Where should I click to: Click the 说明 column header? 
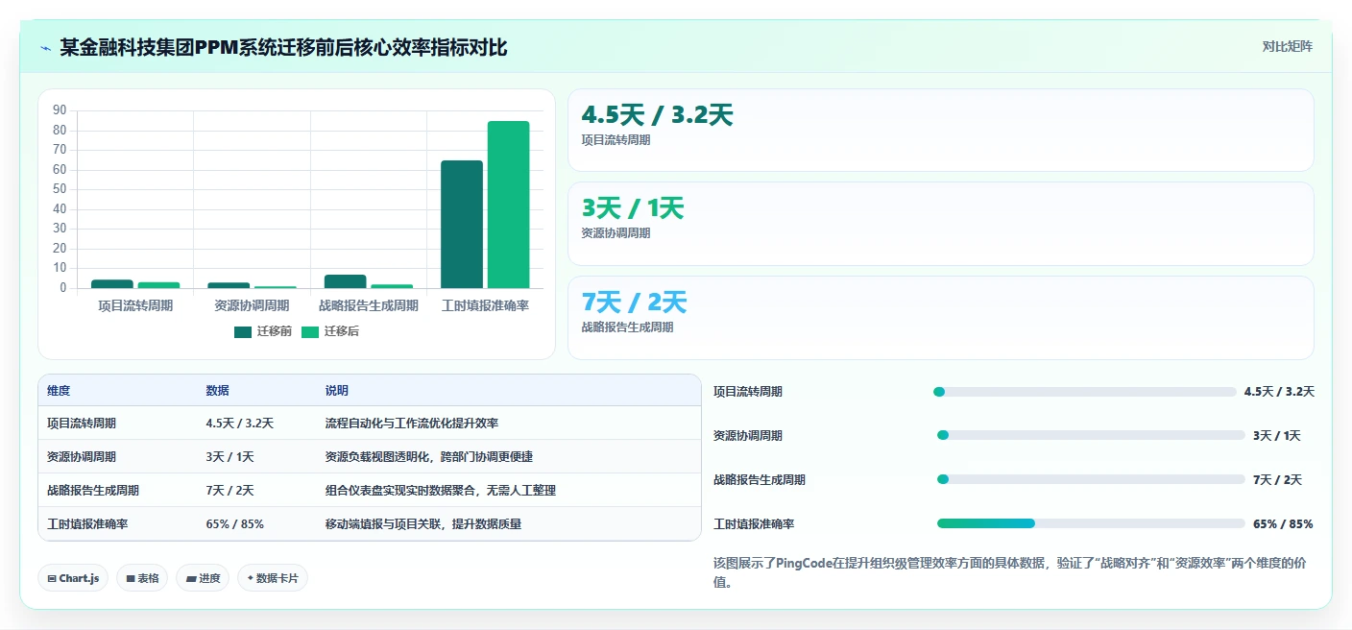(x=337, y=391)
